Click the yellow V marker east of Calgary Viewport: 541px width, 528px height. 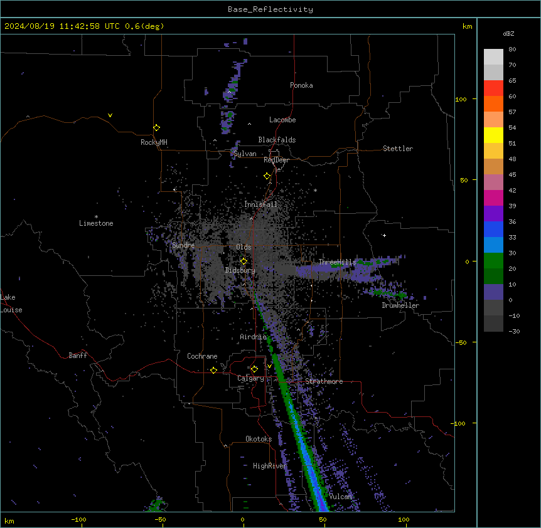[269, 366]
